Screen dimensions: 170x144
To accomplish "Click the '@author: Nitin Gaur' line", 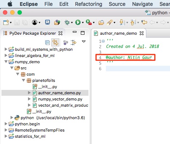I will click(x=129, y=57).
